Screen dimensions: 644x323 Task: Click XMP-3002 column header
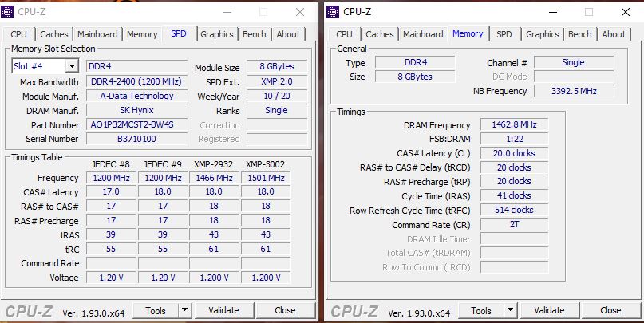[265, 164]
